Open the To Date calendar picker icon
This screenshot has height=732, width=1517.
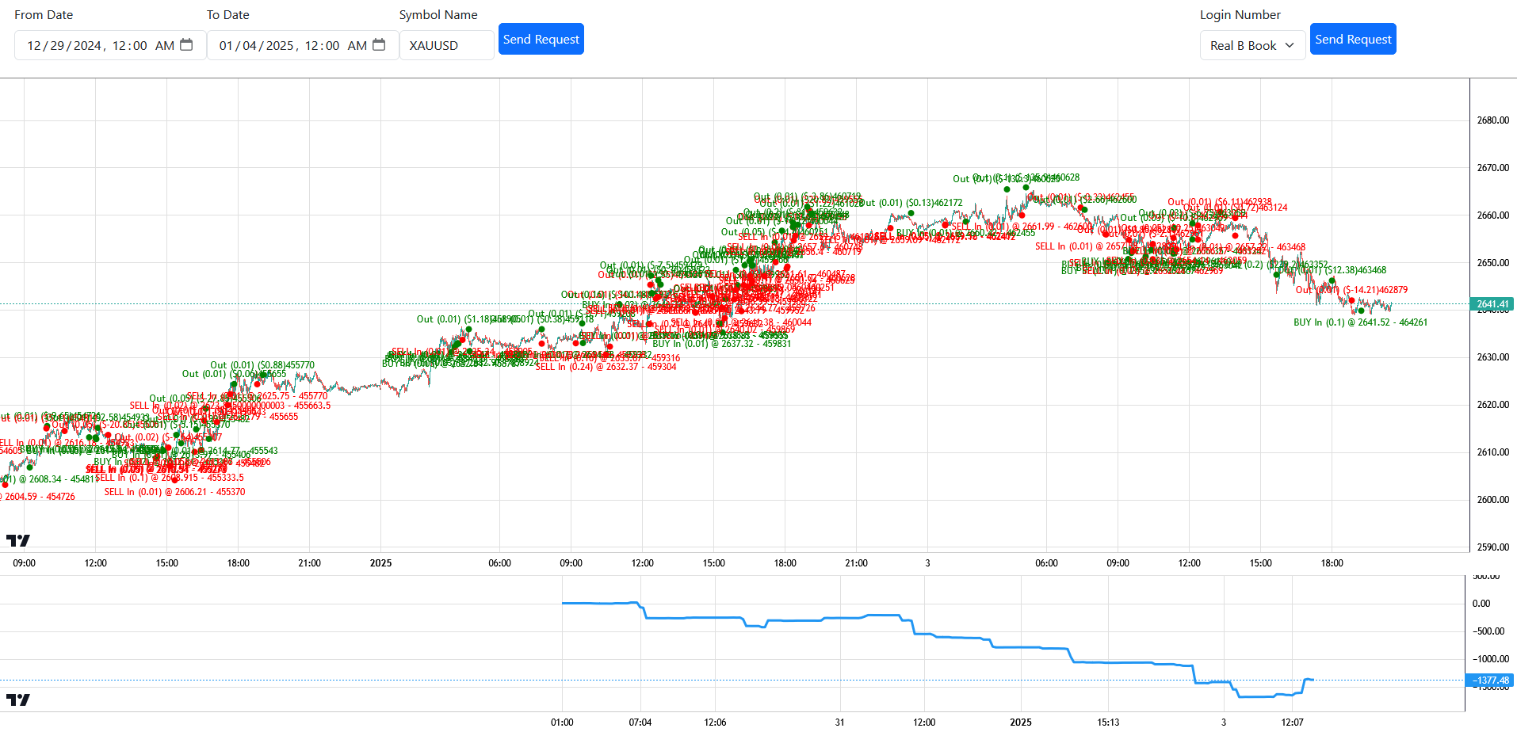pos(379,45)
